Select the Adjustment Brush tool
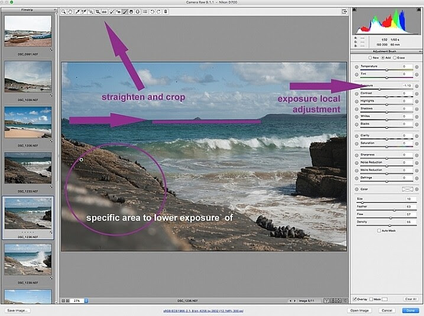 (125, 12)
